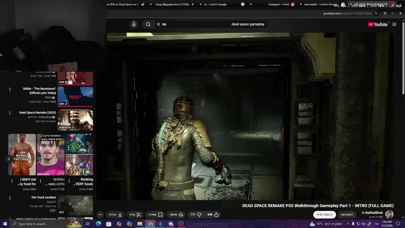Close the Instagram tab
The image size is (405, 228).
point(251,4)
